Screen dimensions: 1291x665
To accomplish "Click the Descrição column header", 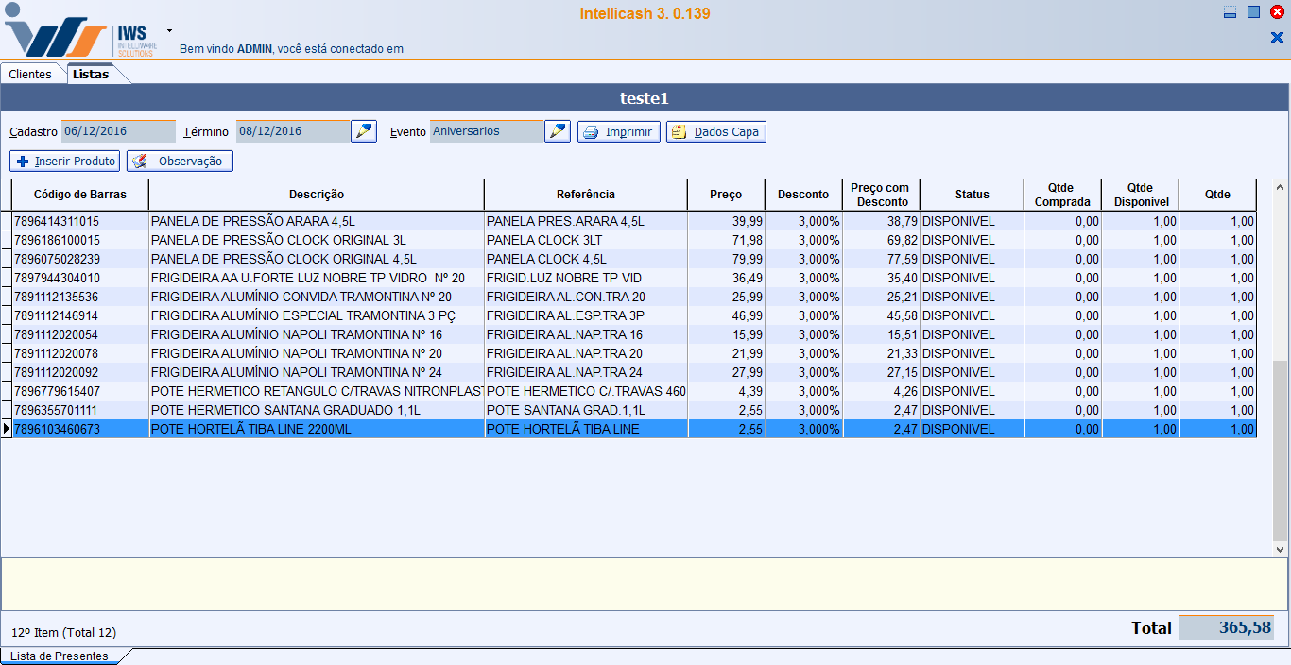I will pyautogui.click(x=317, y=195).
